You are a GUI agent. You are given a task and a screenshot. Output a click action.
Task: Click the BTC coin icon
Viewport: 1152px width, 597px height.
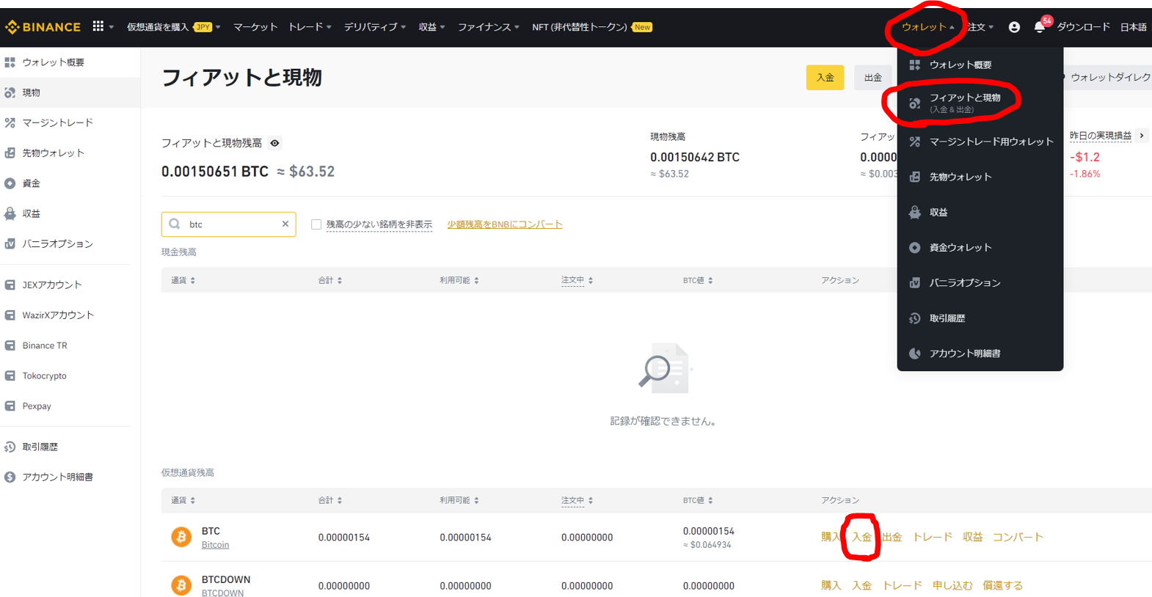tap(181, 537)
